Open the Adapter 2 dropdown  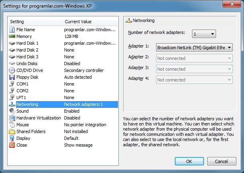(194, 58)
